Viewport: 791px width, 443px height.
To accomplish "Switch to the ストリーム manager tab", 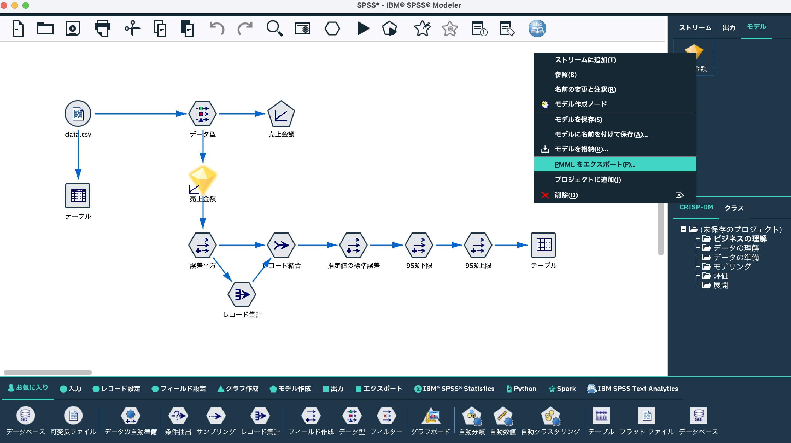I will [x=695, y=28].
